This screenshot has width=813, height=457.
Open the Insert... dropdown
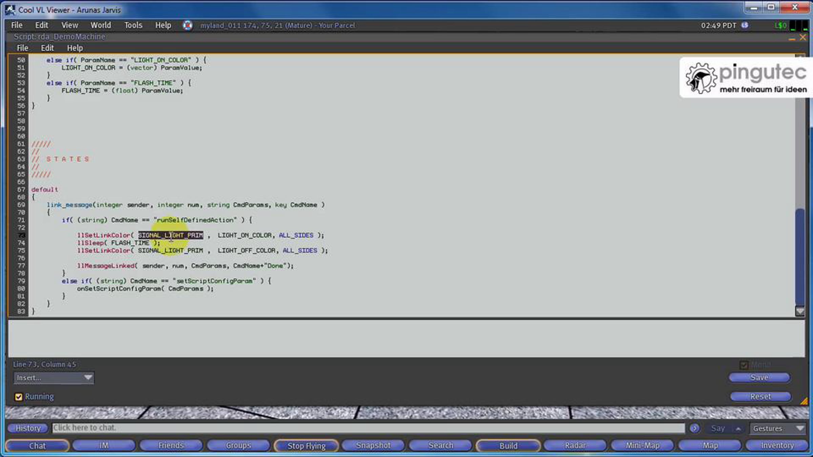[x=54, y=378]
